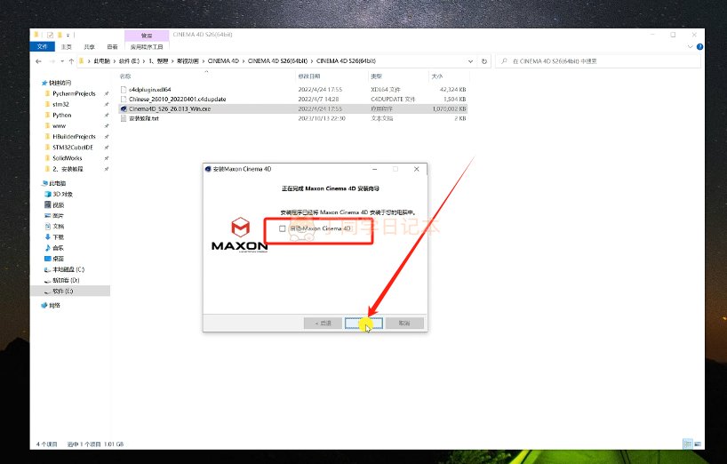Screen dimensions: 727x464
Task: Click the 网络 network icon in sidebar
Action: [x=44, y=306]
